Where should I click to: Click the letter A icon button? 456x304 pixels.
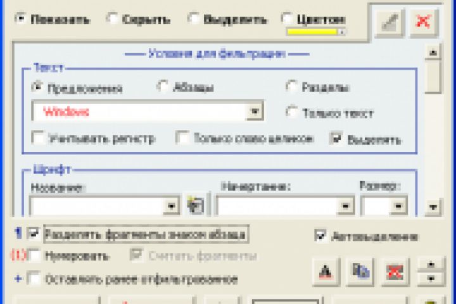coord(326,272)
